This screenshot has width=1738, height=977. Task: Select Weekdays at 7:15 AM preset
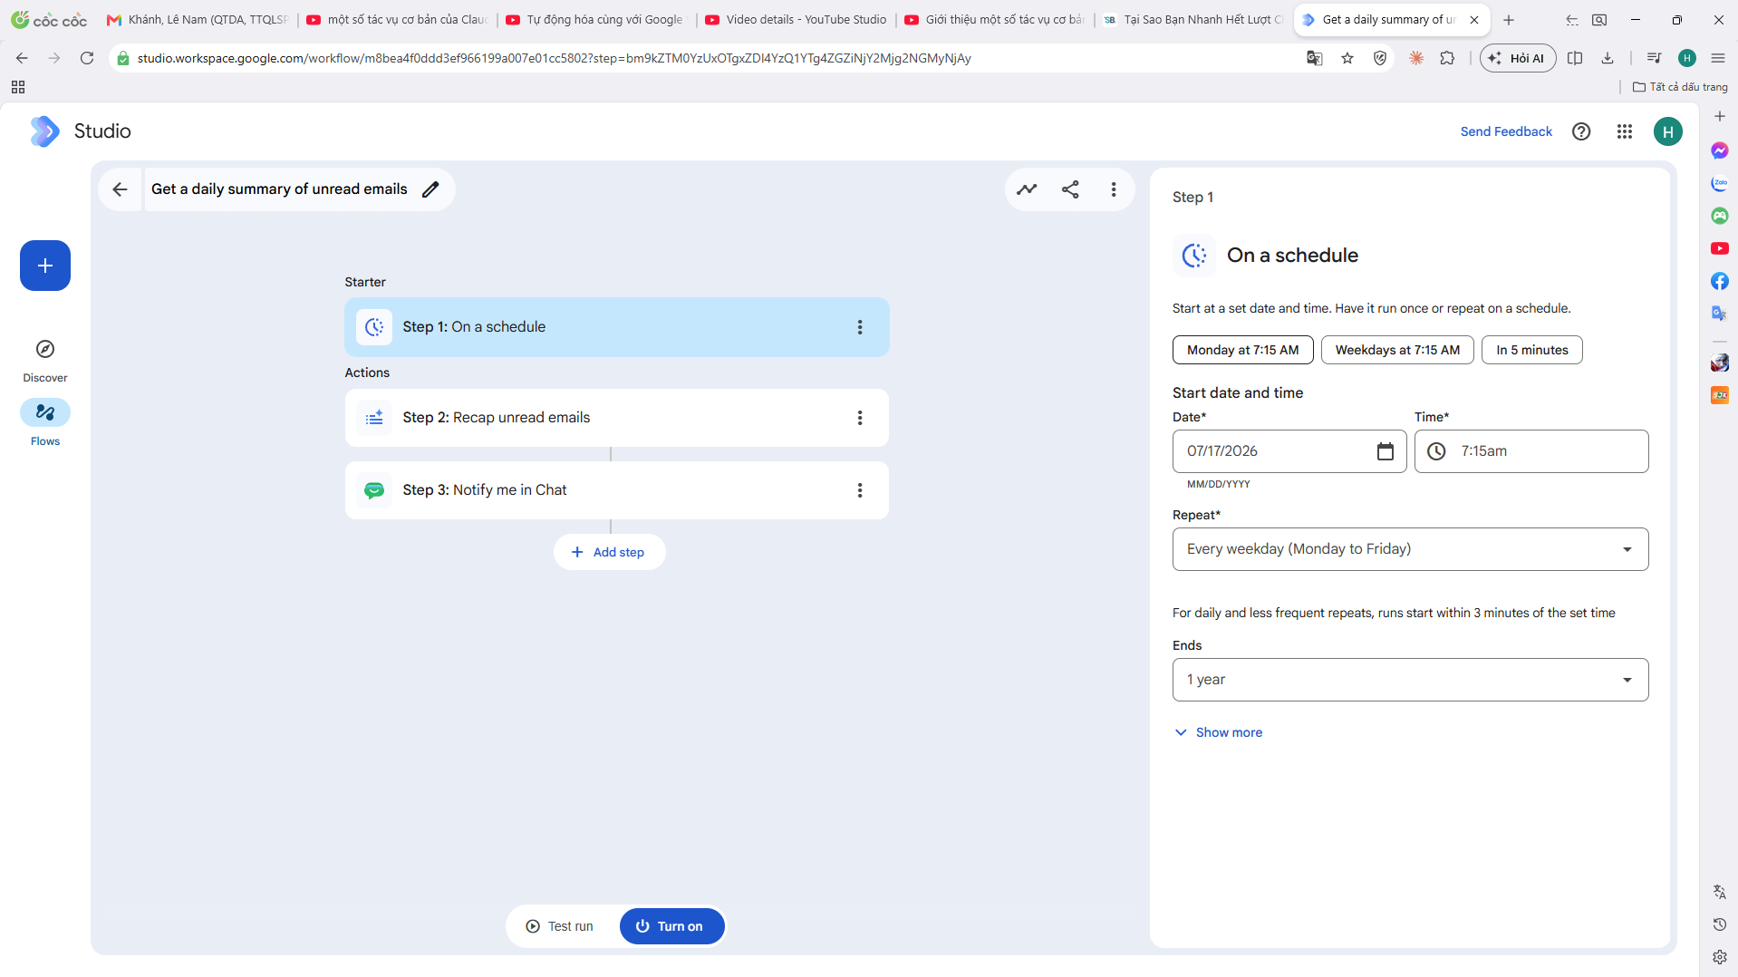click(1397, 350)
